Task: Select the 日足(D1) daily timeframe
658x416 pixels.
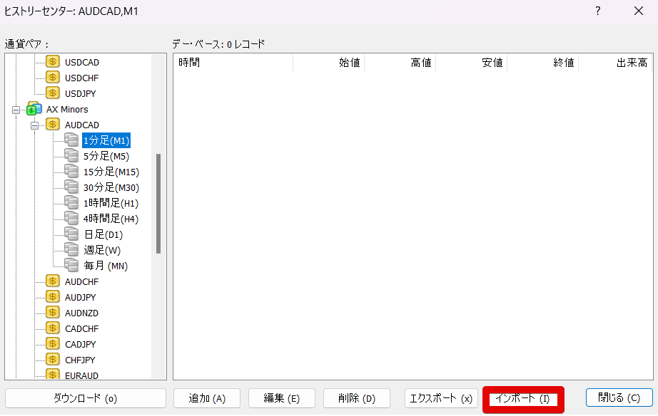Action: pos(103,234)
